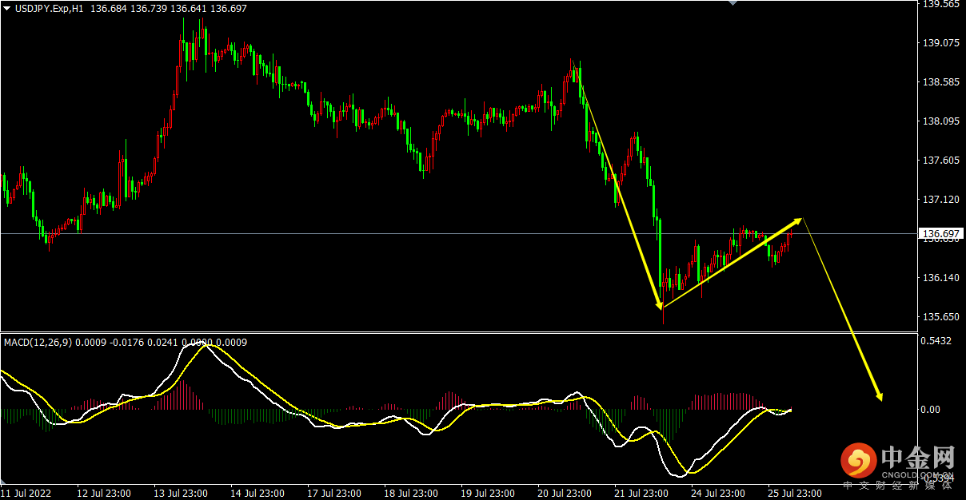966x500 pixels.
Task: Click the 12 Jul 23:00 time label
Action: (x=104, y=493)
